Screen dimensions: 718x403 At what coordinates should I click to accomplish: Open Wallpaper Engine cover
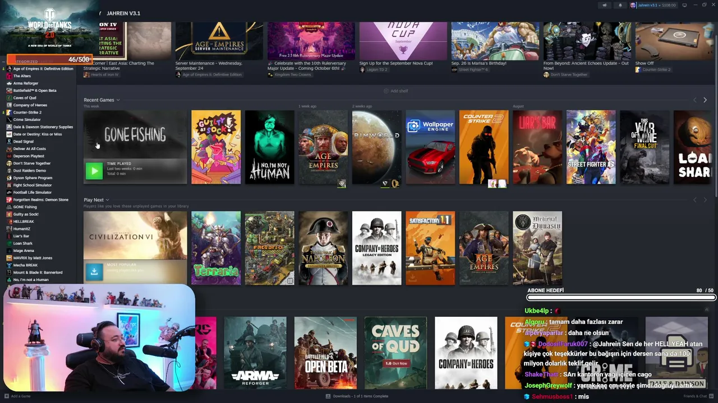[430, 147]
